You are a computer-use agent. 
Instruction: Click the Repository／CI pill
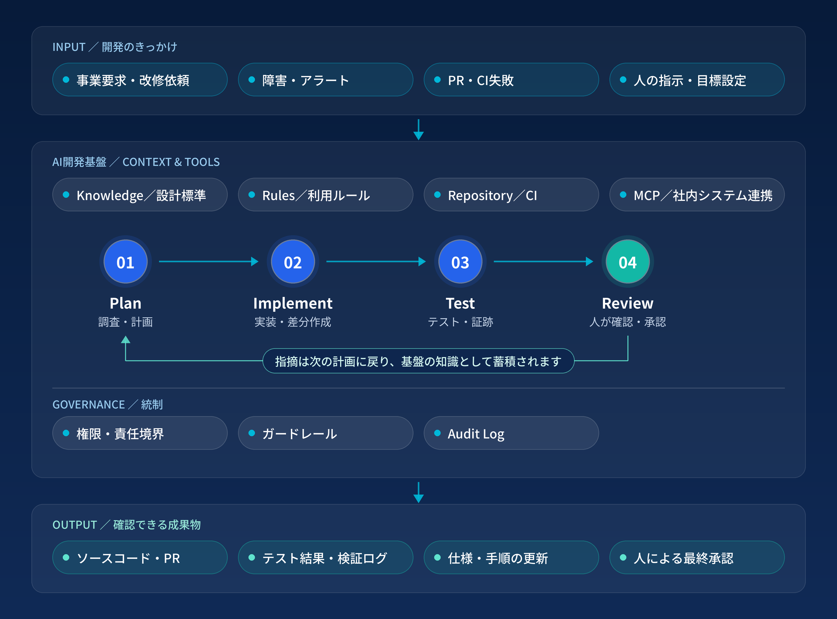tap(511, 195)
